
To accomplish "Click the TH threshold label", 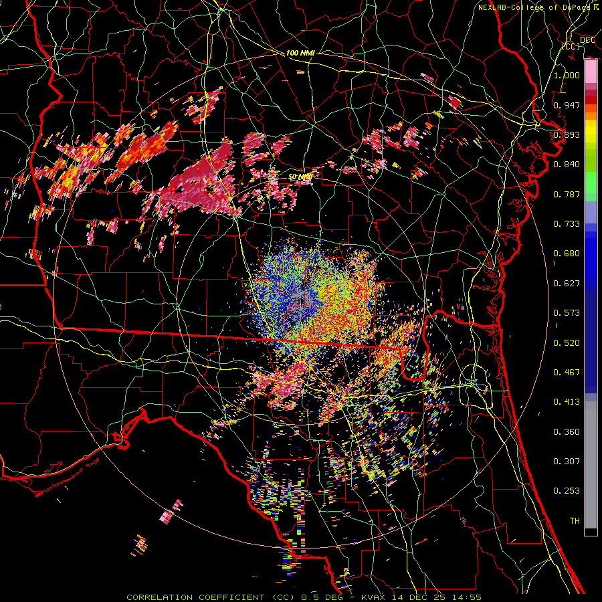I will [575, 521].
